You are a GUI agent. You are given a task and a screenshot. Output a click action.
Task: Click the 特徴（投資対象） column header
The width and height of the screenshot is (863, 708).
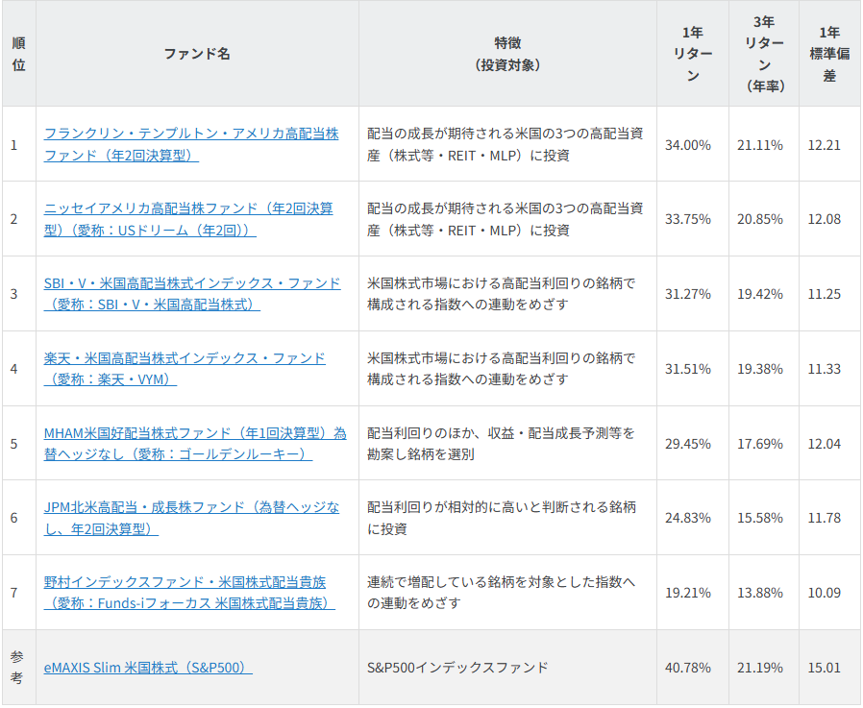[507, 54]
